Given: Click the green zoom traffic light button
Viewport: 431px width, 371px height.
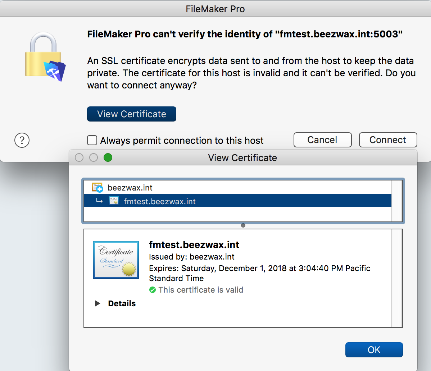Looking at the screenshot, I should (x=108, y=157).
